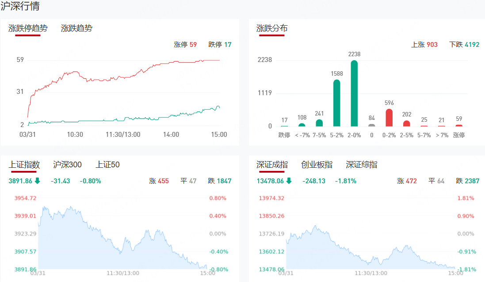Click the 2238 tallest green bar
The image size is (485, 282).
click(354, 93)
